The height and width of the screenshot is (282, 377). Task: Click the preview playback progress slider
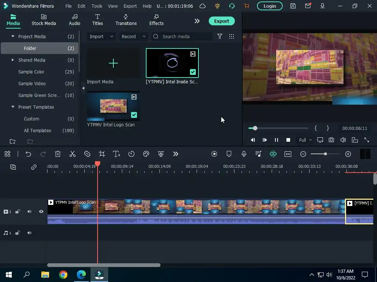pyautogui.click(x=278, y=128)
